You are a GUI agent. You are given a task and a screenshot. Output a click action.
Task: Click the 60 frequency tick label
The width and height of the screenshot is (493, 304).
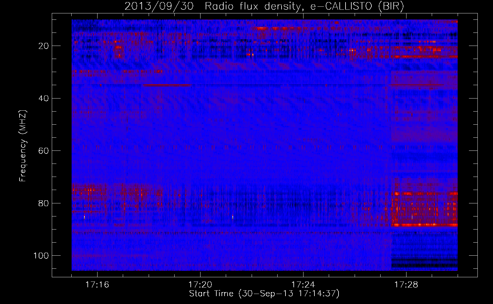pos(44,151)
